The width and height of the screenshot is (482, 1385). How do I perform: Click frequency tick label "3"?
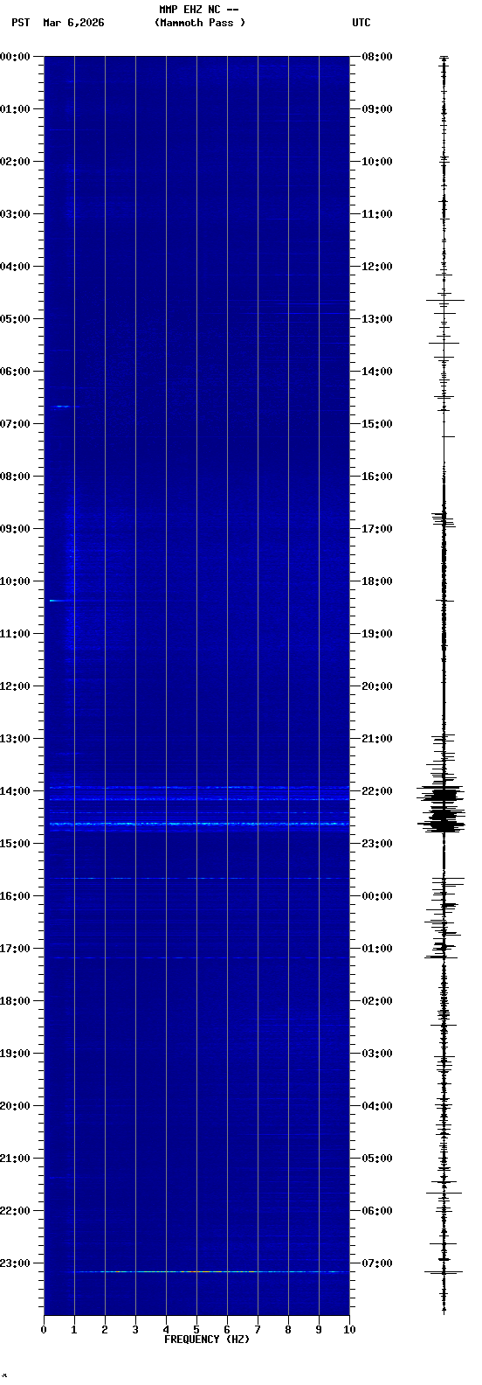tap(135, 1330)
